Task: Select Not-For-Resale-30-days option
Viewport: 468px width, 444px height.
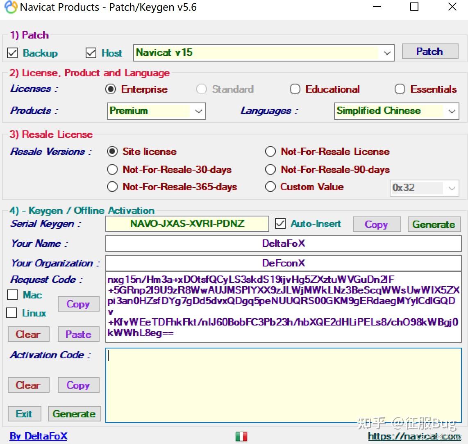Action: (x=112, y=169)
